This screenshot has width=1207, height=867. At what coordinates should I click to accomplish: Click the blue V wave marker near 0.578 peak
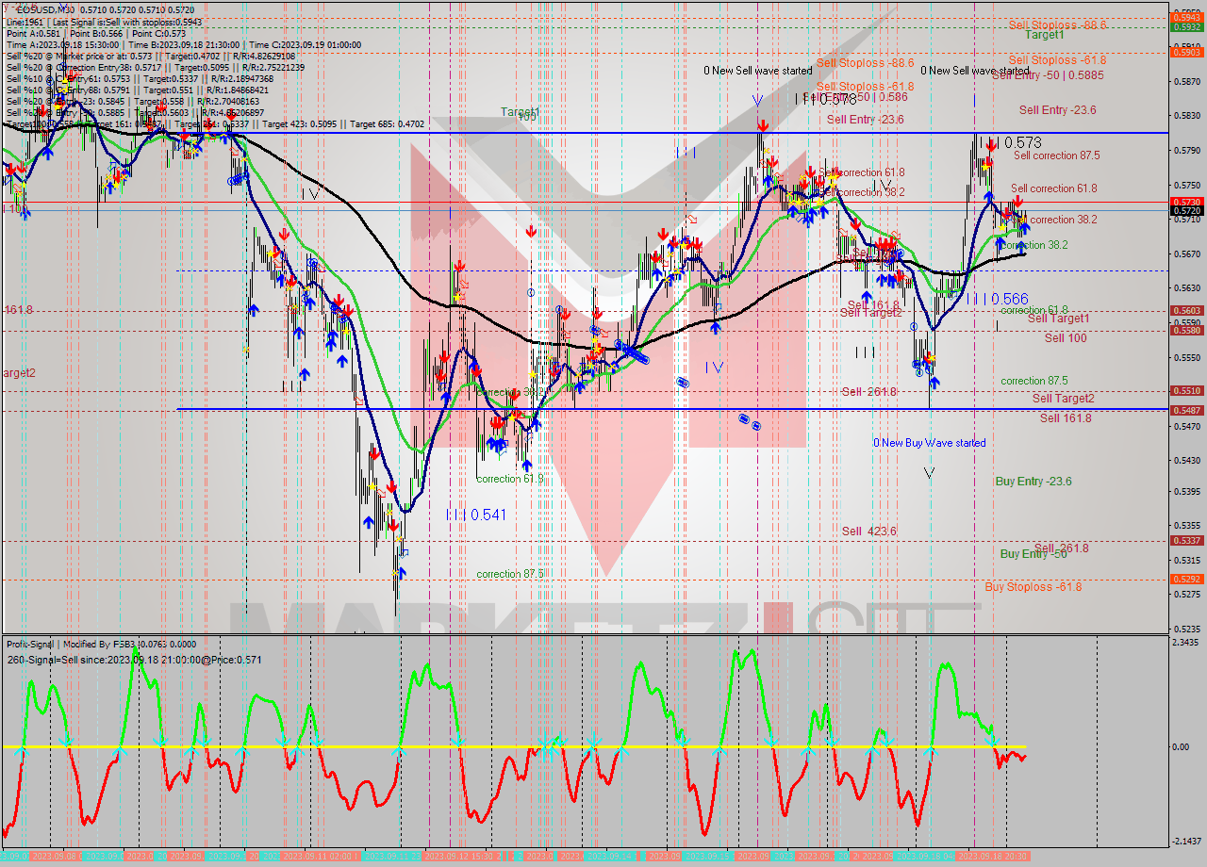(x=757, y=100)
